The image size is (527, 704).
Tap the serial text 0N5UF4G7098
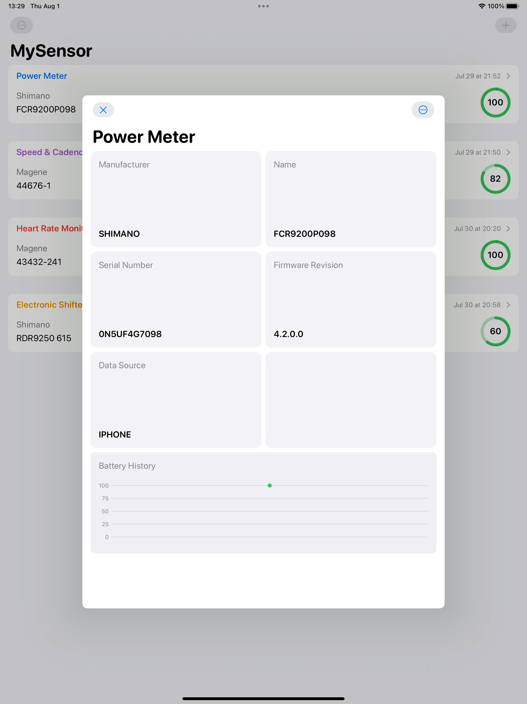(130, 334)
